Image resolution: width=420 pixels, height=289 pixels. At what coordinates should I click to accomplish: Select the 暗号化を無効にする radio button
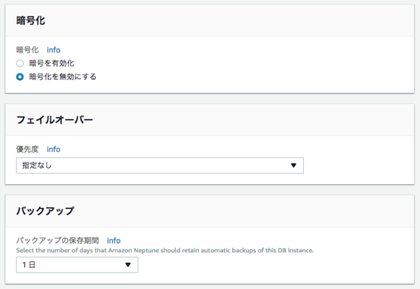[x=20, y=77]
